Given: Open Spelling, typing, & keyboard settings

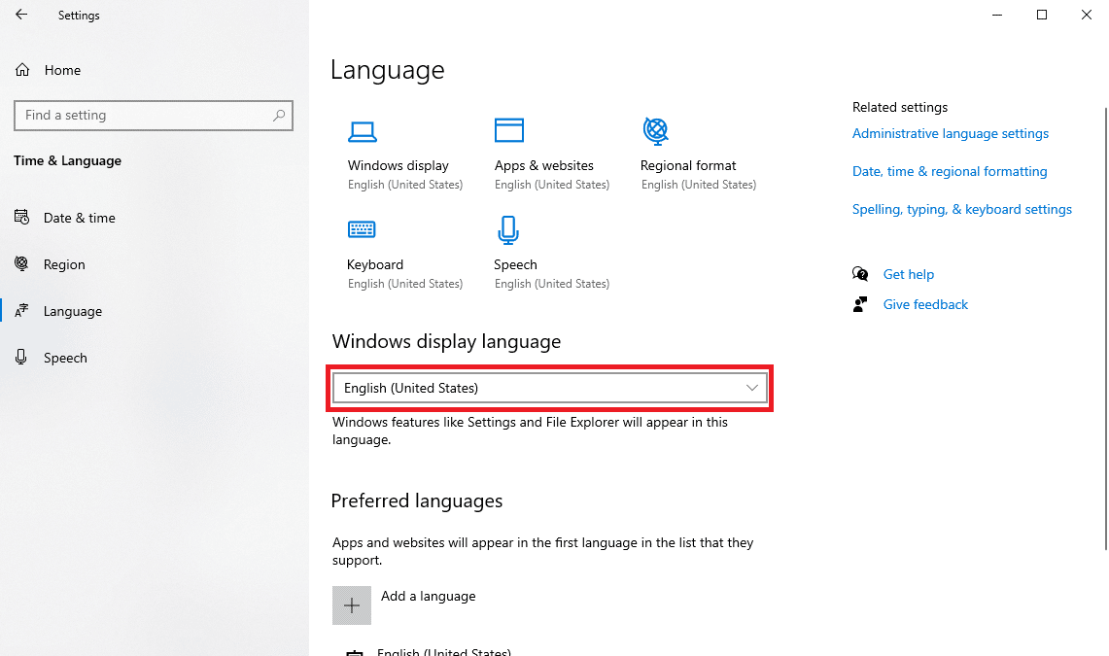Looking at the screenshot, I should (961, 208).
